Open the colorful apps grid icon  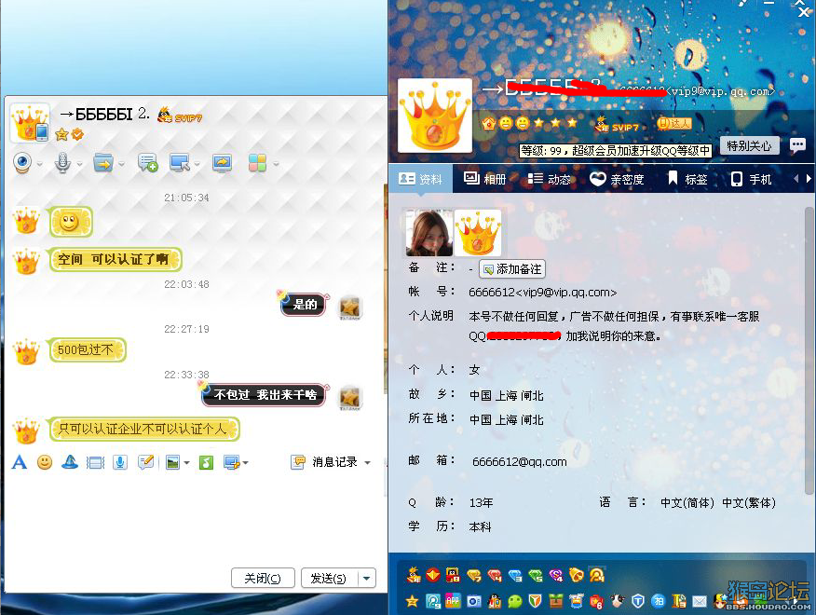pyautogui.click(x=257, y=163)
